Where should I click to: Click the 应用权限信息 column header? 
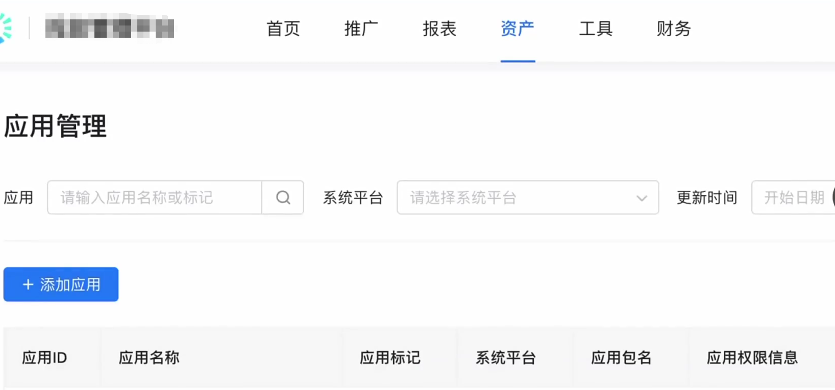[x=752, y=358]
